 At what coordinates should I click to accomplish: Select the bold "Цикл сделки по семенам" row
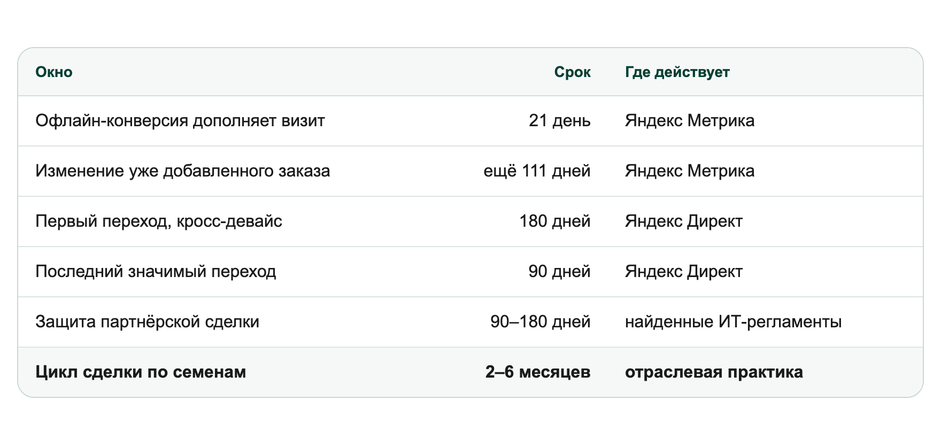(x=470, y=372)
